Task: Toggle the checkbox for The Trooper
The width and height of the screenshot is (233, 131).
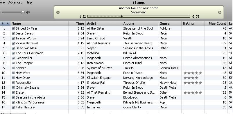Action: pyautogui.click(x=13, y=63)
